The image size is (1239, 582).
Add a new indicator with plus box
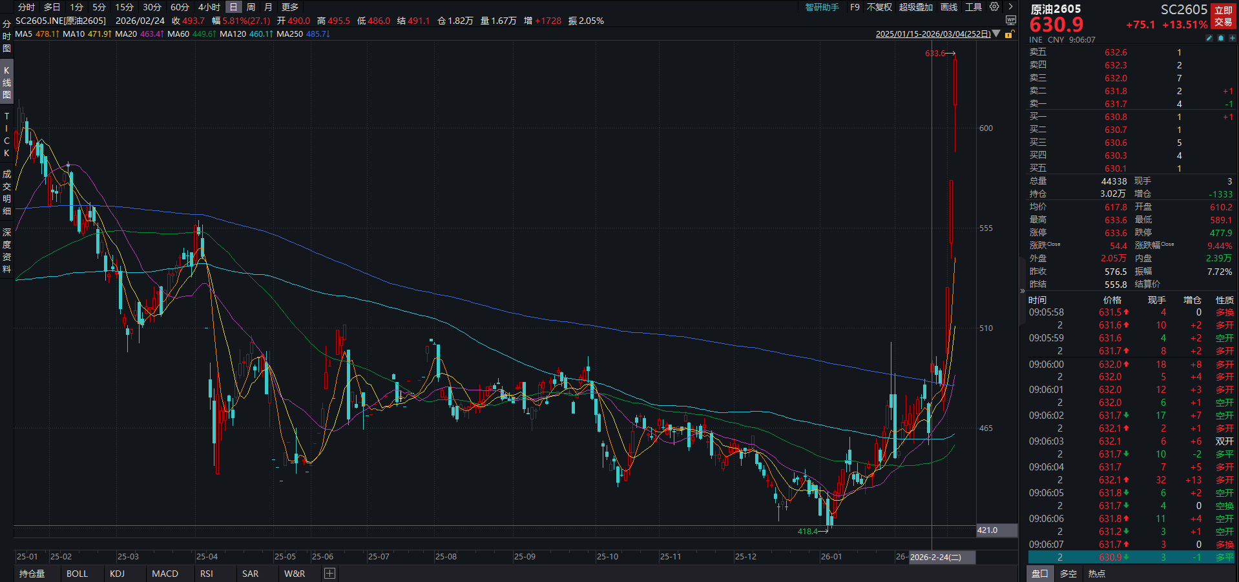coord(329,574)
